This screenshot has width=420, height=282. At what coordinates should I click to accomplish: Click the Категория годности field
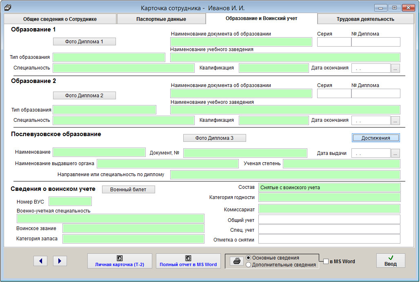[x=329, y=197]
